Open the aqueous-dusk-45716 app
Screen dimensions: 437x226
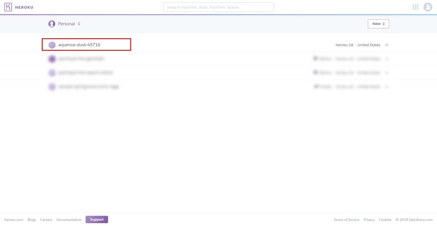tap(79, 45)
